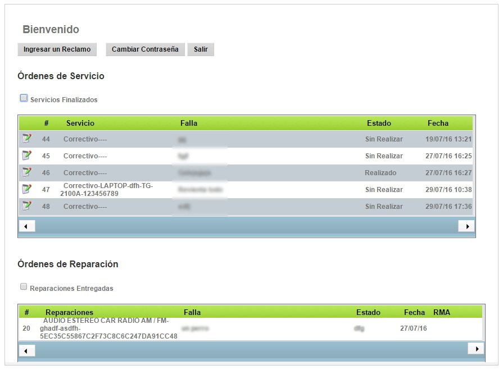Open edit icon for service order 48
This screenshot has width=503, height=370.
(26, 206)
